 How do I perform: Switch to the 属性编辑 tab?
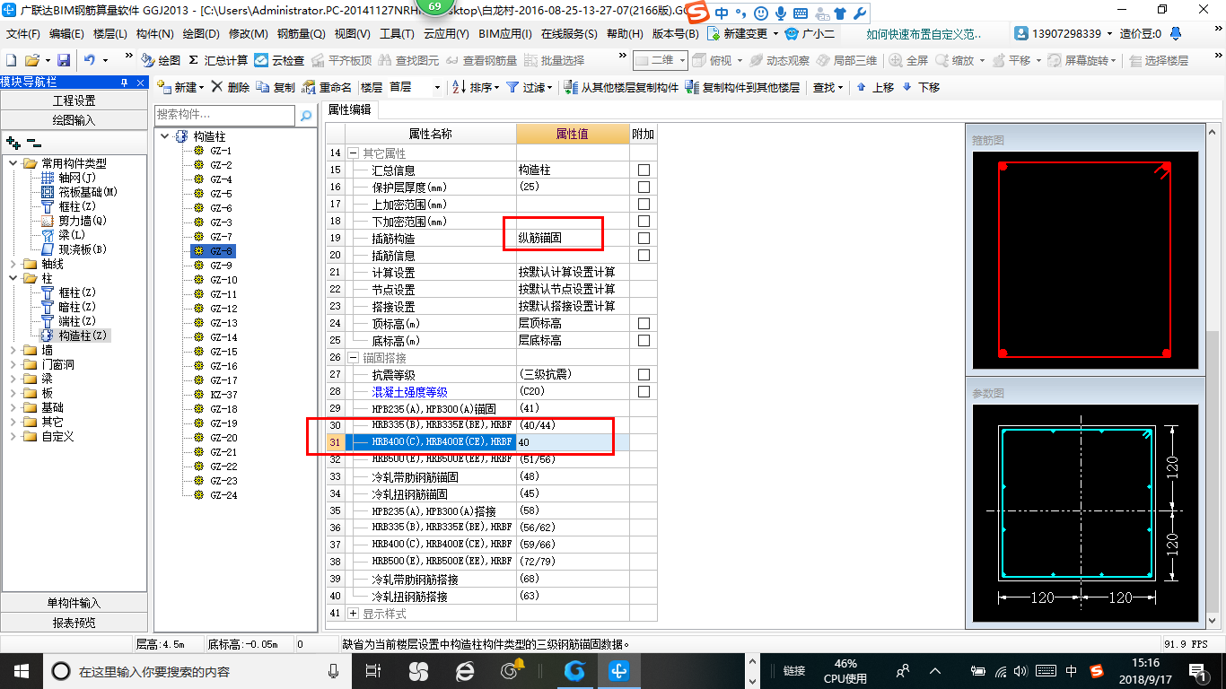(350, 109)
